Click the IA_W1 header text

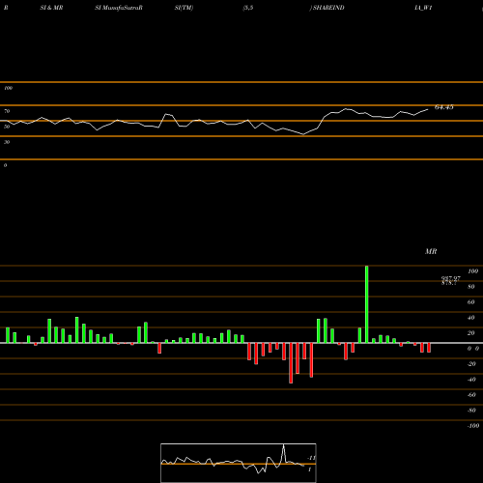click(x=423, y=8)
